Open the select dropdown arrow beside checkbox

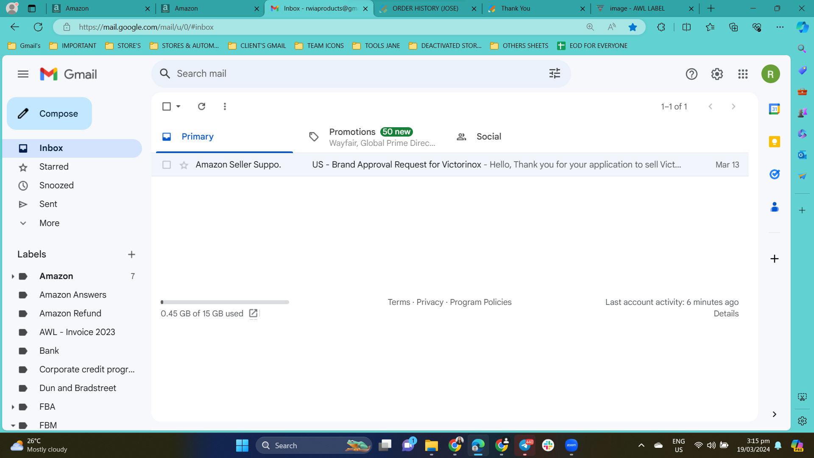pyautogui.click(x=178, y=106)
